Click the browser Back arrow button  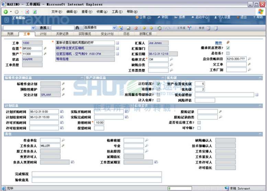point(6,12)
